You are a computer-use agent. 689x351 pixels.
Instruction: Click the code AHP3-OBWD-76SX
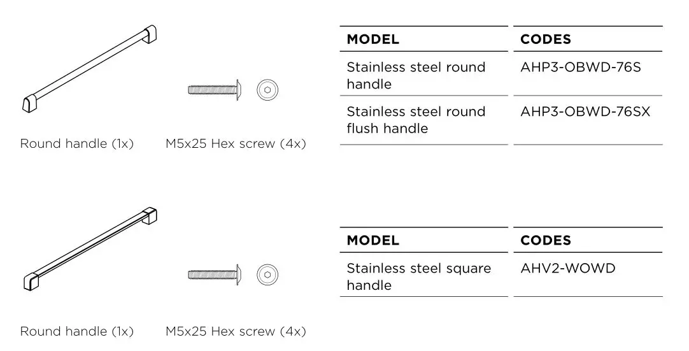[585, 112]
